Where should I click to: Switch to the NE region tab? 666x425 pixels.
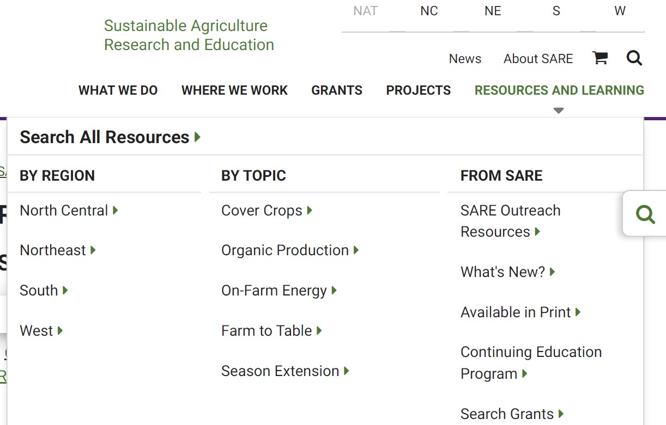coord(493,11)
